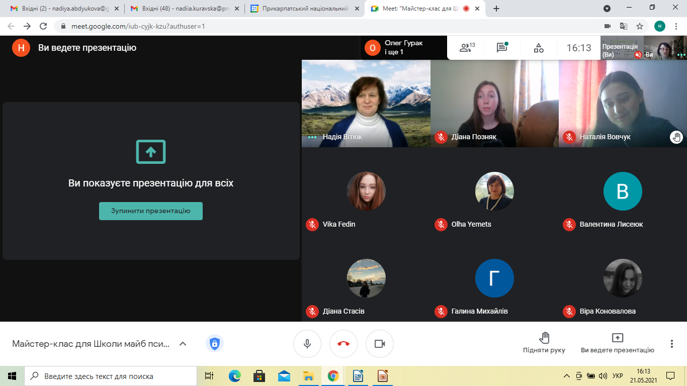Toggle the microphone mute button

[x=307, y=344]
